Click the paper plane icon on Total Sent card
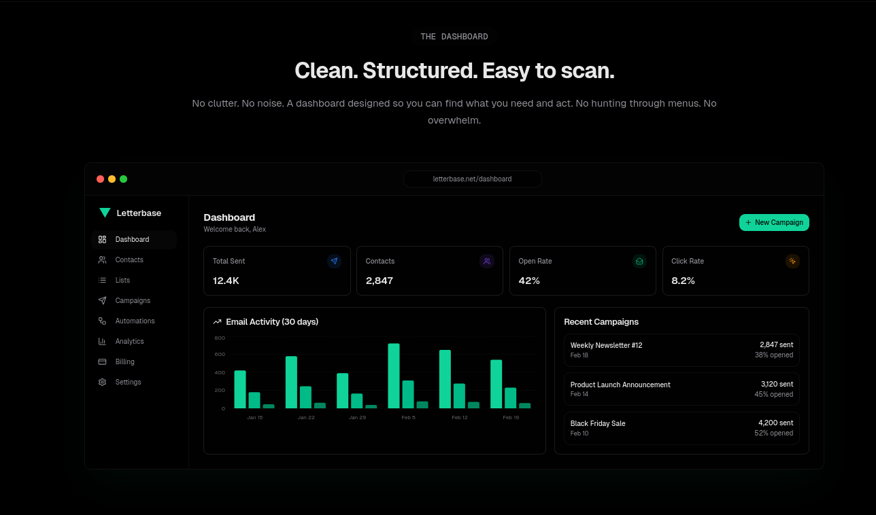876x515 pixels. point(334,261)
